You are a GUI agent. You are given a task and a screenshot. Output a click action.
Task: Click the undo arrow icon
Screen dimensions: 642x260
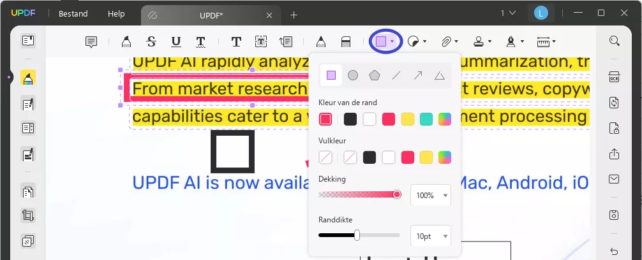click(614, 251)
